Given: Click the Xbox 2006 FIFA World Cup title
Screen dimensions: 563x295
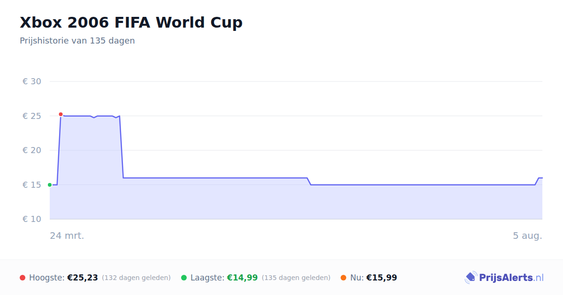Looking at the screenshot, I should (x=131, y=22).
